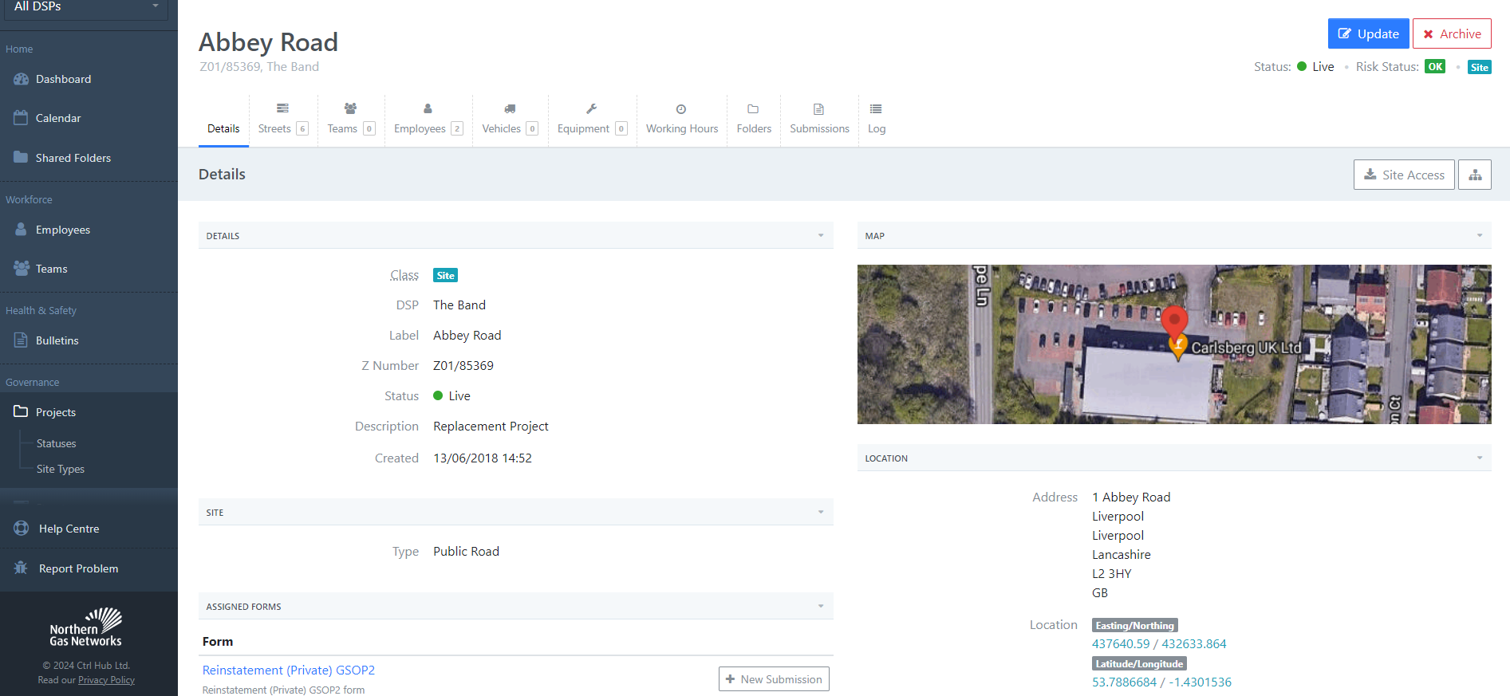Viewport: 1510px width, 696px height.
Task: Open Shared Folders in sidebar
Action: [73, 158]
